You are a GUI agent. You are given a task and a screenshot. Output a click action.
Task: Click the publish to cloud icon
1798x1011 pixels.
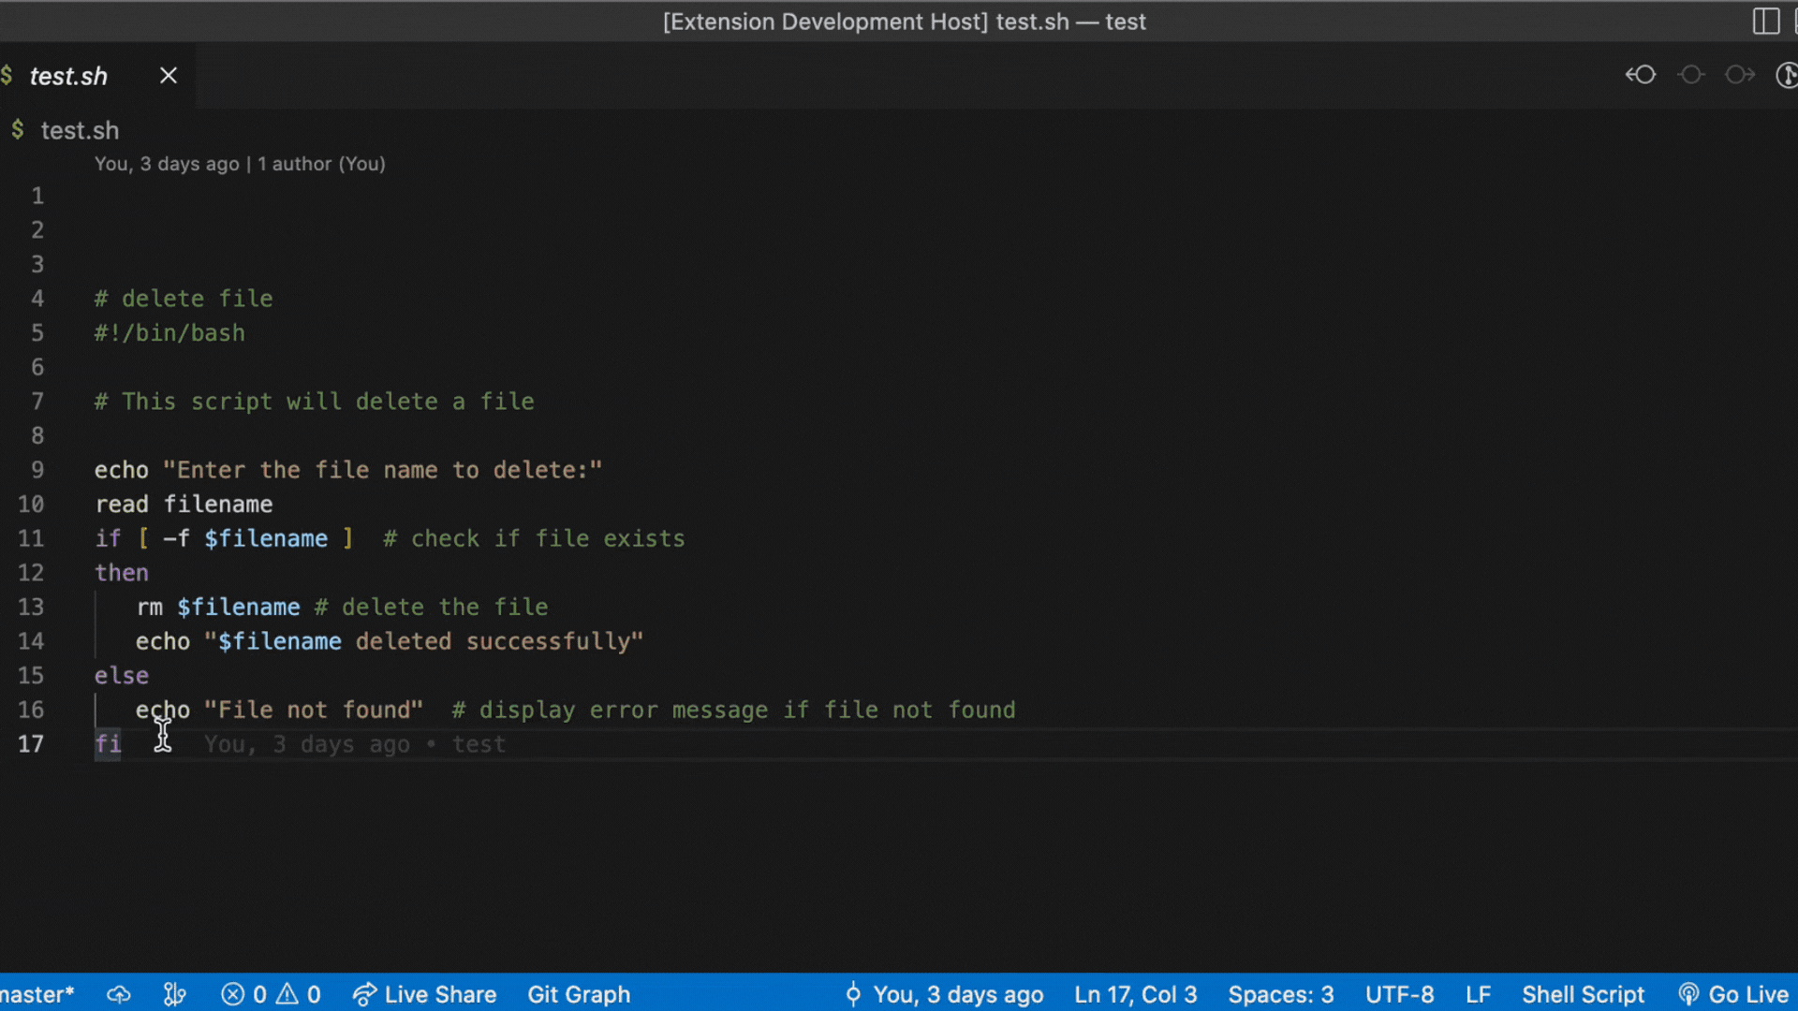coord(119,994)
